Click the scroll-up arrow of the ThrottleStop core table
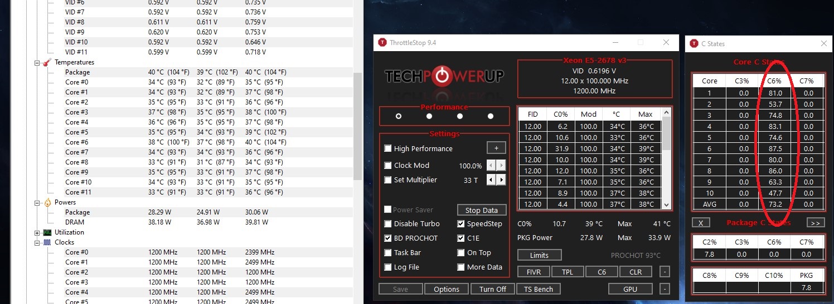 coord(666,113)
